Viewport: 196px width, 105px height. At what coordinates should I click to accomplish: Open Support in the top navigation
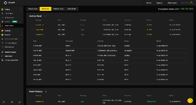click(159, 3)
